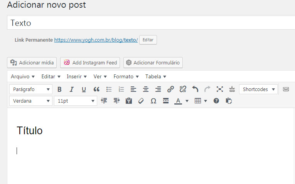The width and height of the screenshot is (295, 184).
Task: Align text to the left
Action: [x=133, y=89]
